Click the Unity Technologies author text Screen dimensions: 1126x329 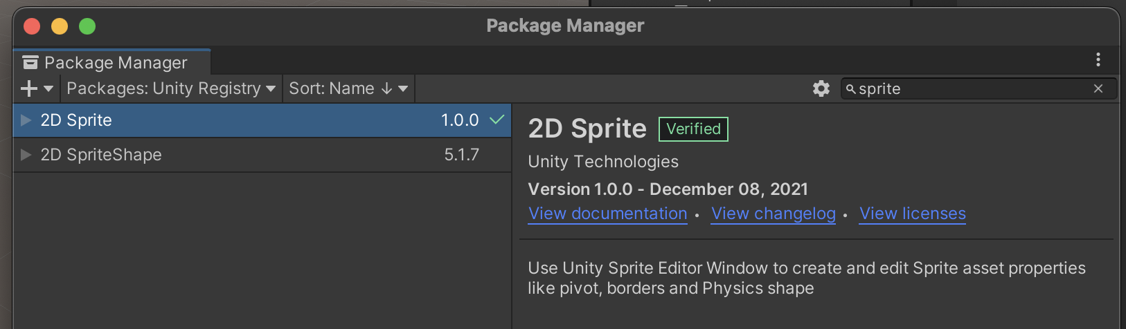(603, 162)
